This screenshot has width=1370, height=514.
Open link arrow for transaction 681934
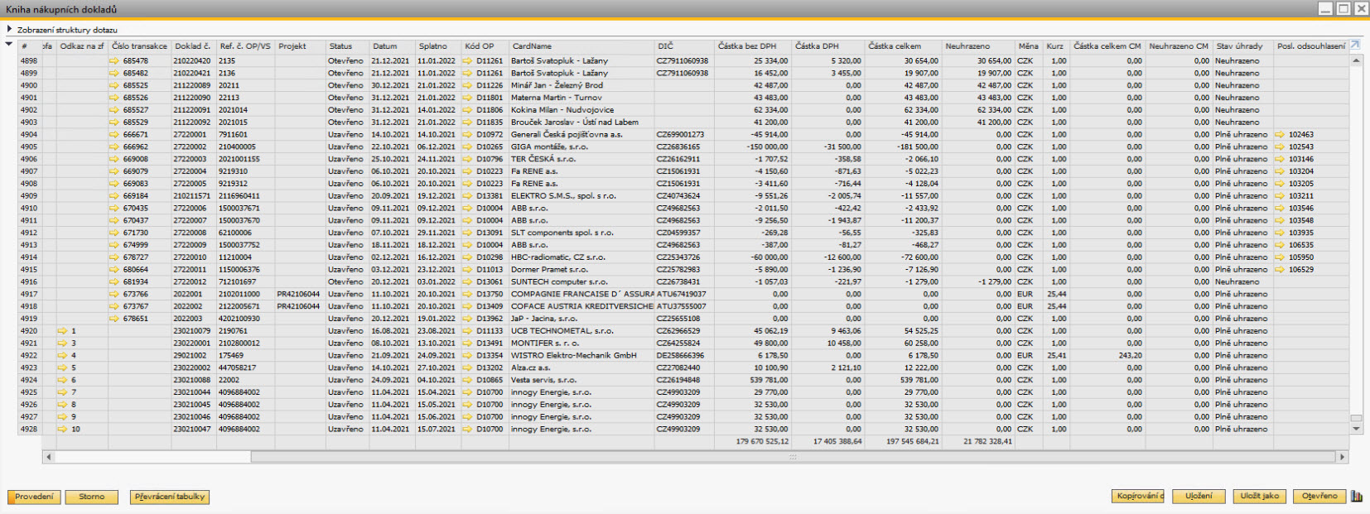point(114,282)
